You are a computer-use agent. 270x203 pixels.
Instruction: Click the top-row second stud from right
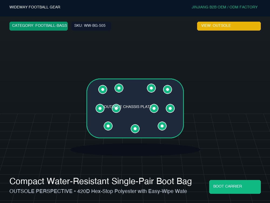tap(151, 88)
